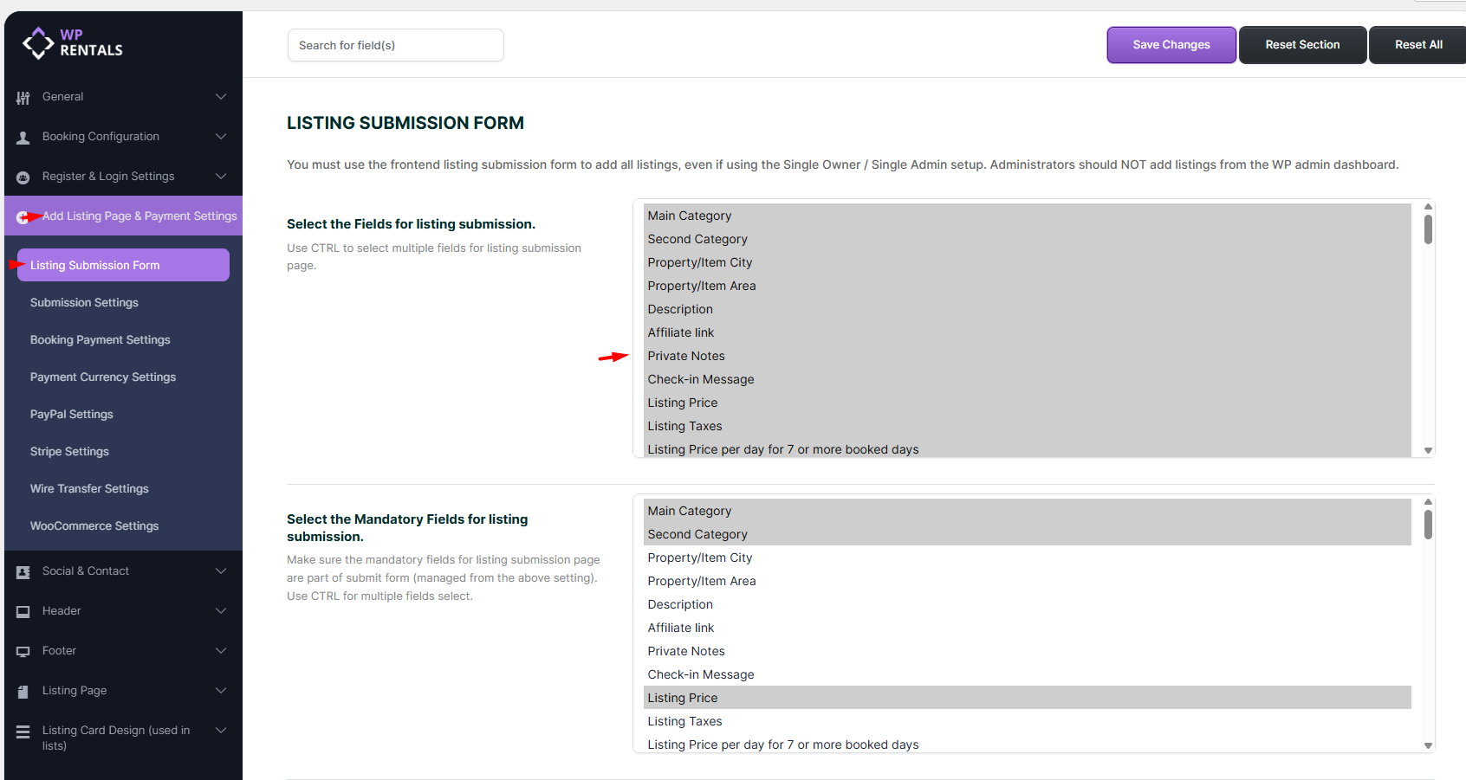Click the Search for field(s) input
The width and height of the screenshot is (1466, 780).
[x=395, y=46]
